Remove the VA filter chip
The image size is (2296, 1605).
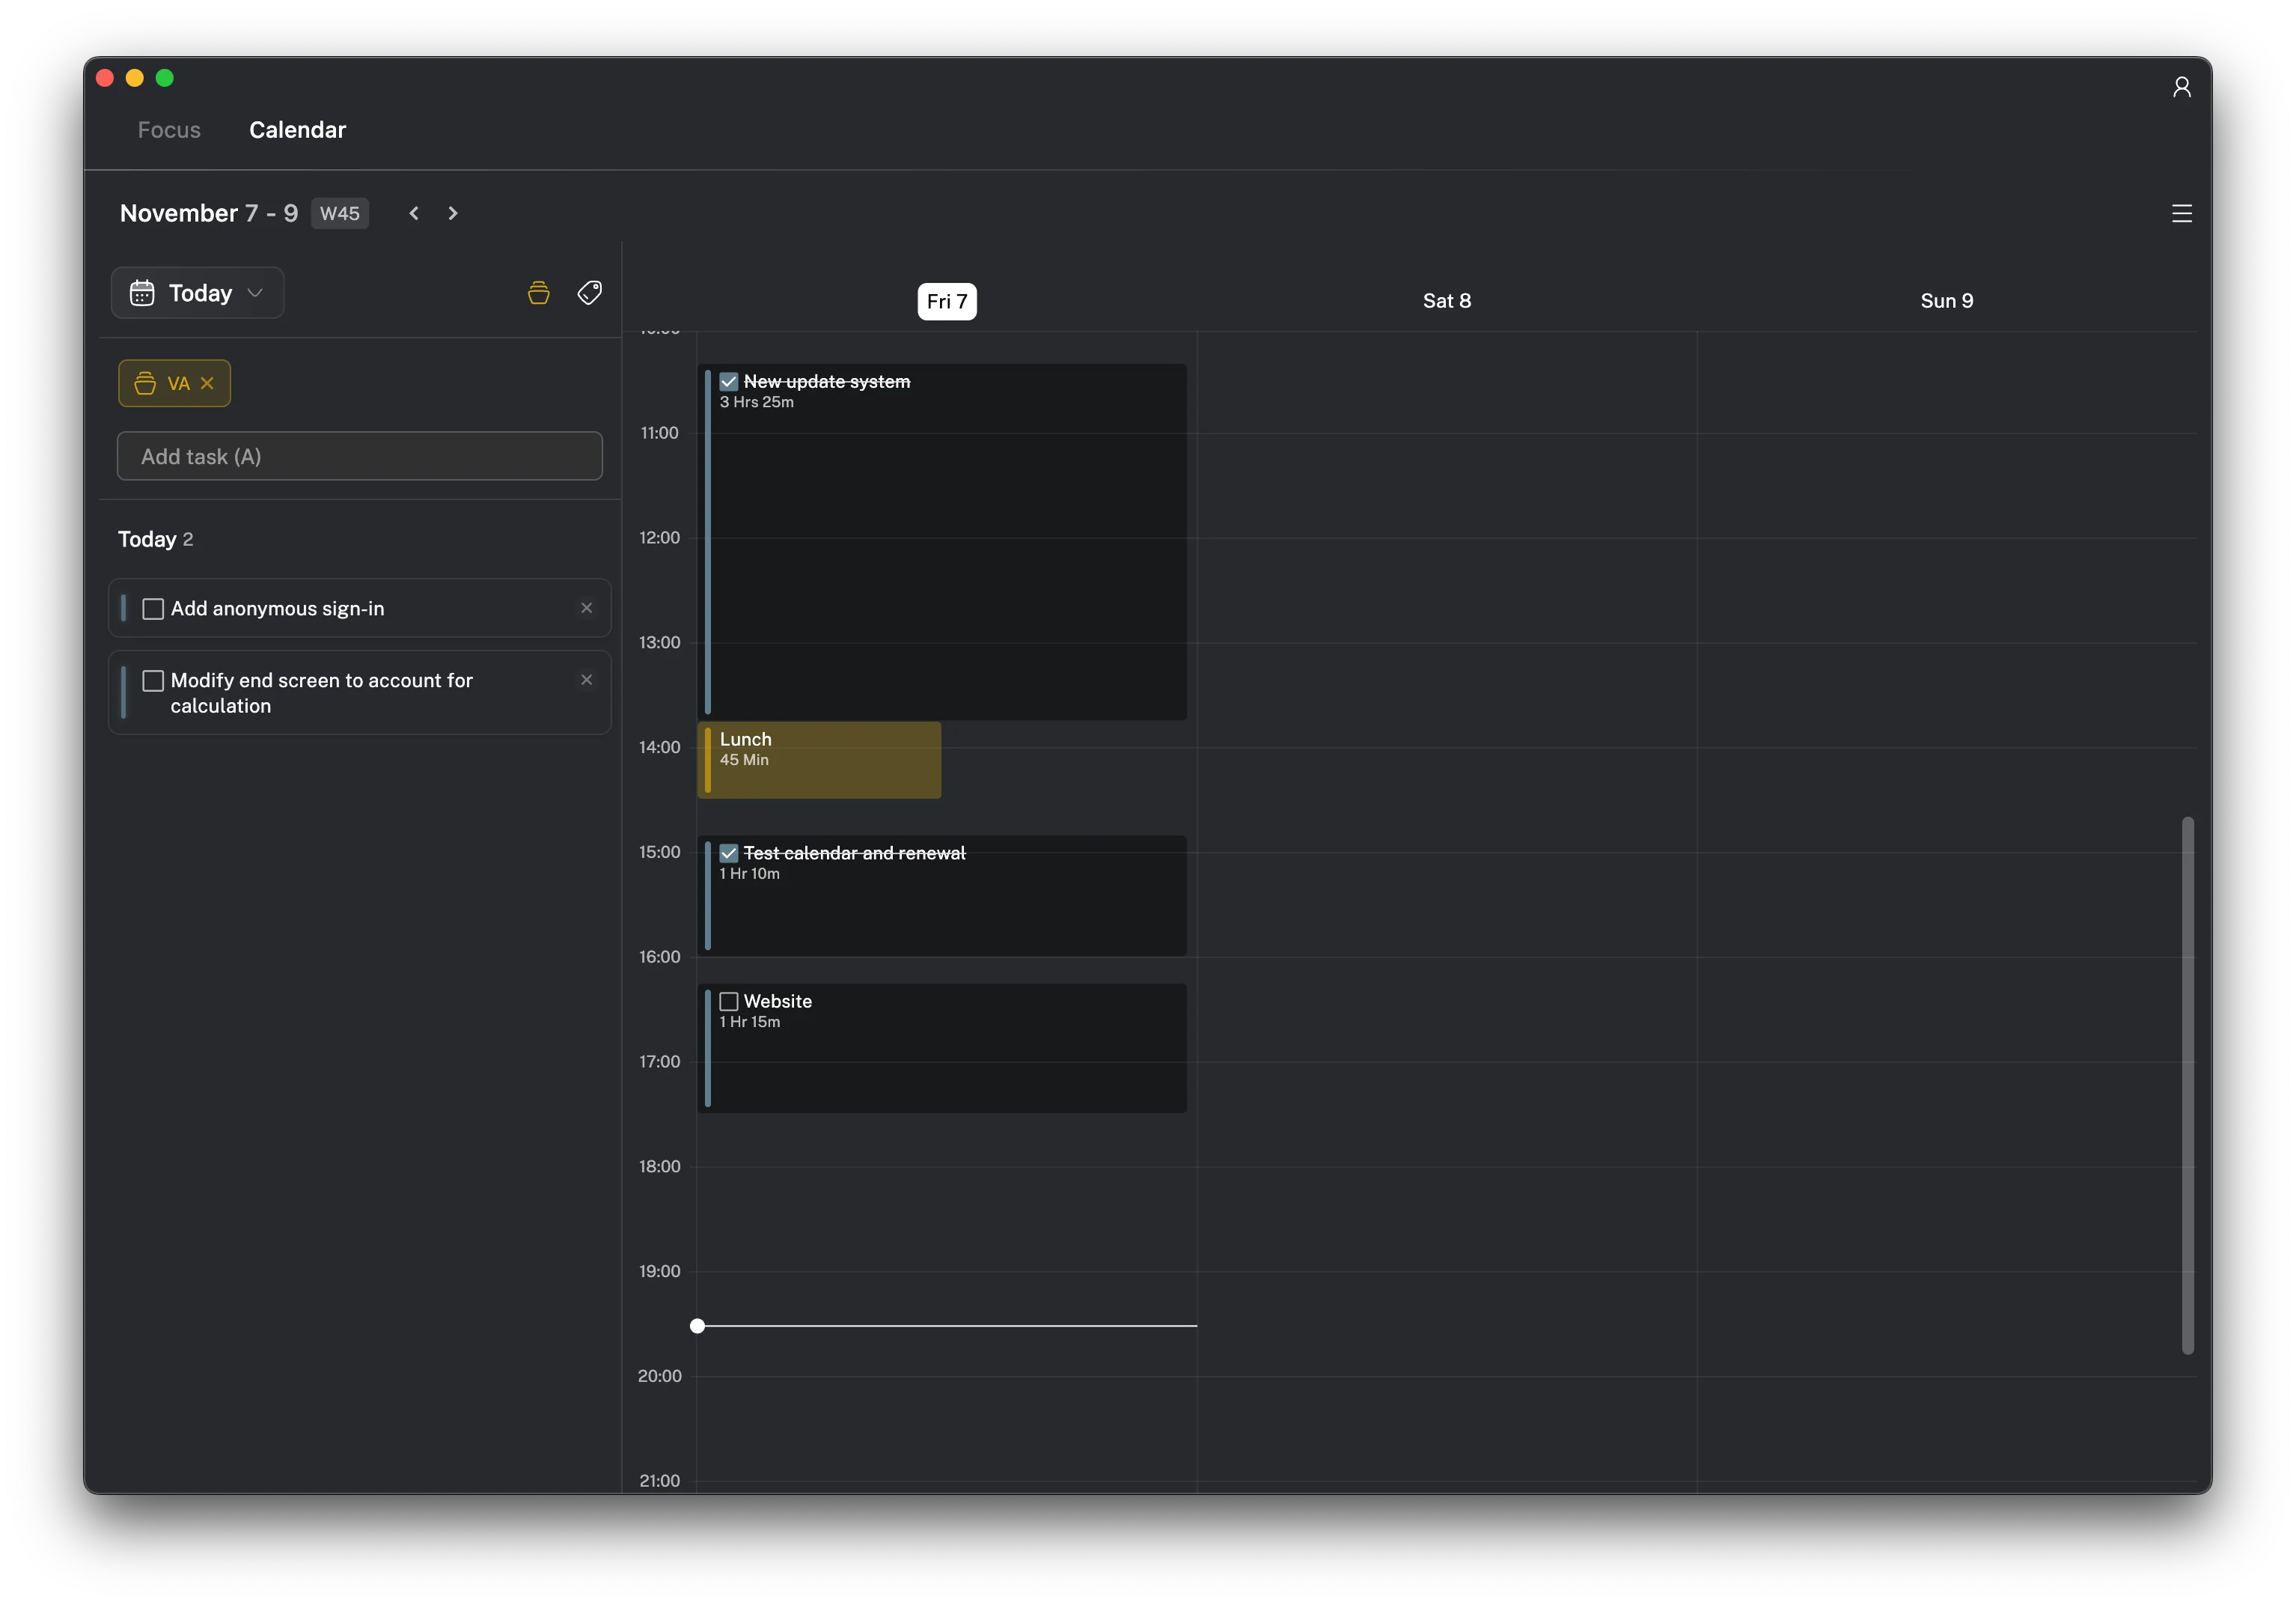(207, 383)
